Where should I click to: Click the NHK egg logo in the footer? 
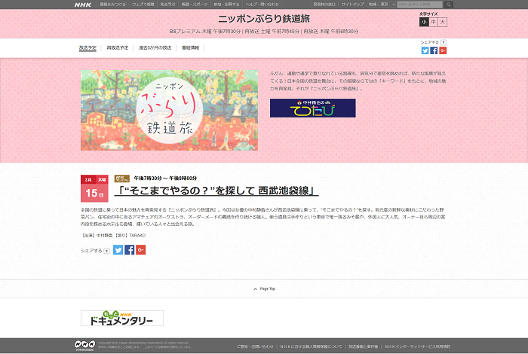(84, 346)
